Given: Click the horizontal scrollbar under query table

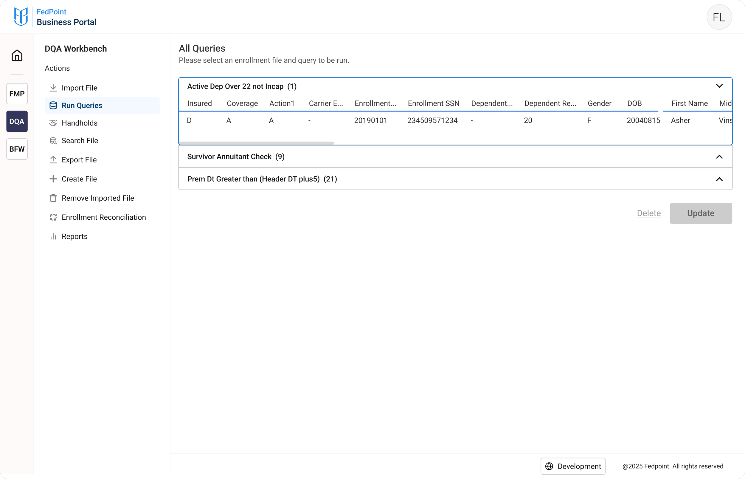Looking at the screenshot, I should (257, 143).
